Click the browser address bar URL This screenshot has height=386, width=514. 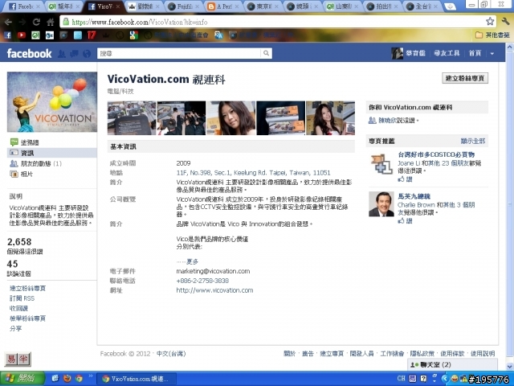140,22
